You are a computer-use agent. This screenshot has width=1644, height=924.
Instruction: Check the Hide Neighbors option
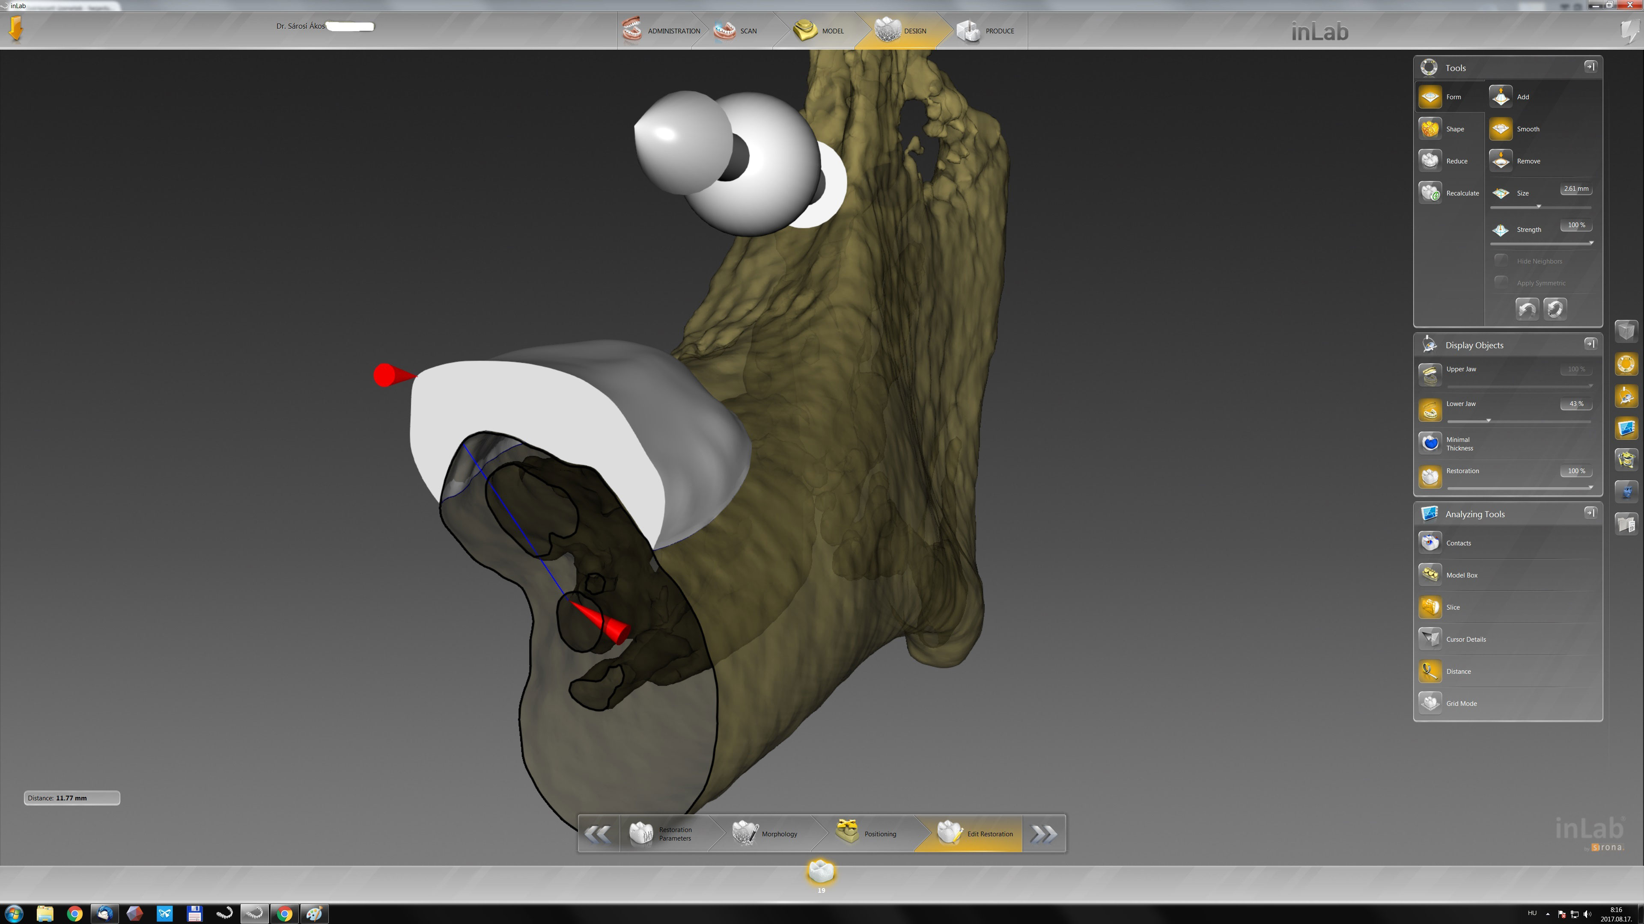coord(1501,261)
